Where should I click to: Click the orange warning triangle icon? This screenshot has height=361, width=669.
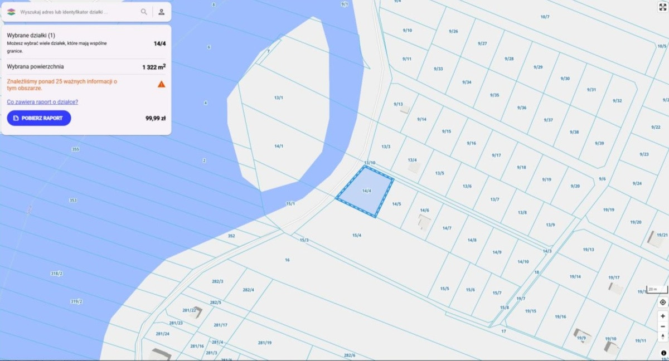(x=161, y=84)
